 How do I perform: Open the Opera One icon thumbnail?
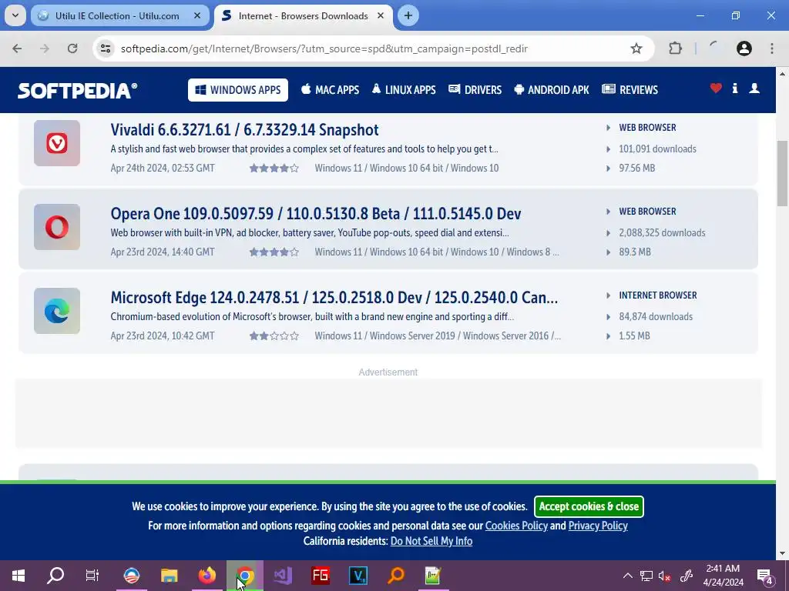(57, 227)
